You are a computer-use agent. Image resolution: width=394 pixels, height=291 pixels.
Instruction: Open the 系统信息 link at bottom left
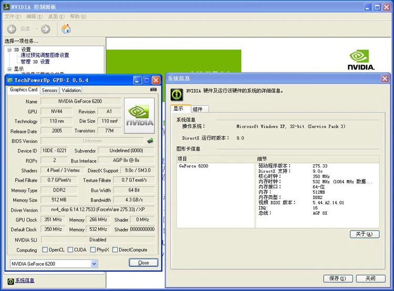tap(25, 280)
